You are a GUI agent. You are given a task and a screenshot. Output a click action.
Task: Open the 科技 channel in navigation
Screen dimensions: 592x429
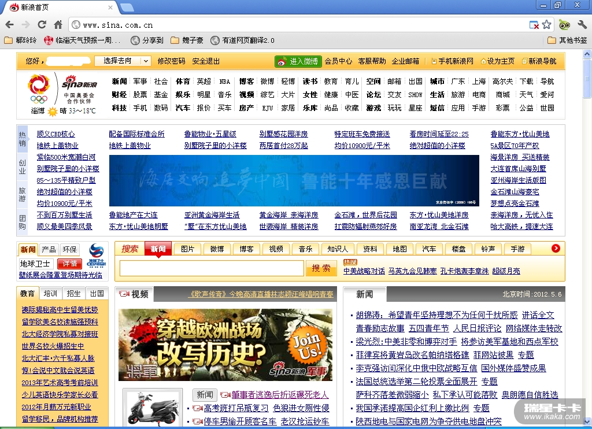(119, 108)
